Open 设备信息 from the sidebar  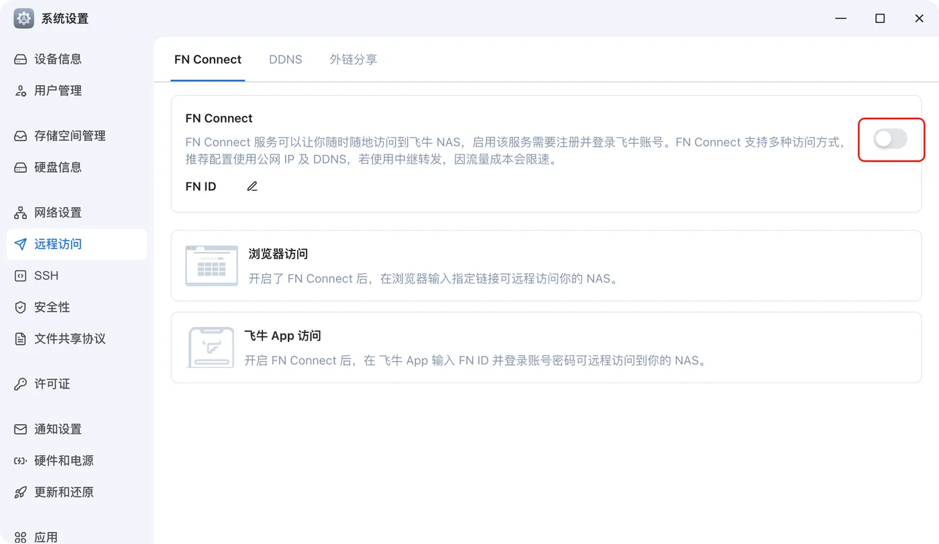click(x=58, y=59)
